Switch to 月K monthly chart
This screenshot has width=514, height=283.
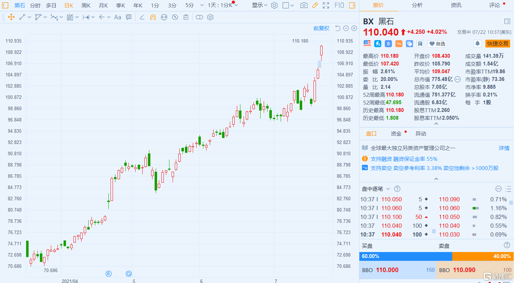103,5
